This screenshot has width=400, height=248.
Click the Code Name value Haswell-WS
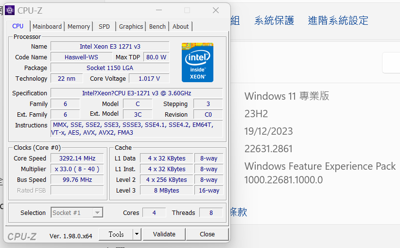point(81,57)
